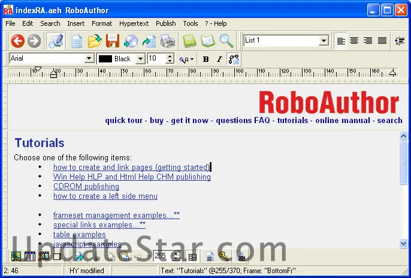
Task: Save with the floppy disk icon
Action: [x=113, y=41]
